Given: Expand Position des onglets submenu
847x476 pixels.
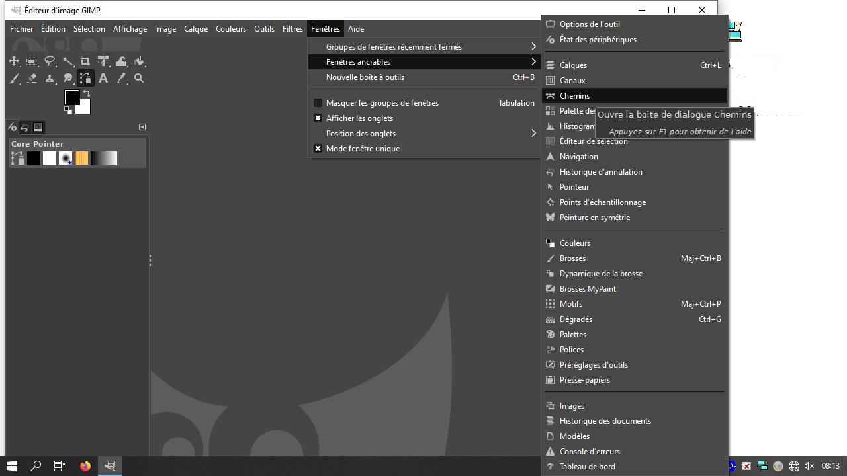Looking at the screenshot, I should coord(423,134).
